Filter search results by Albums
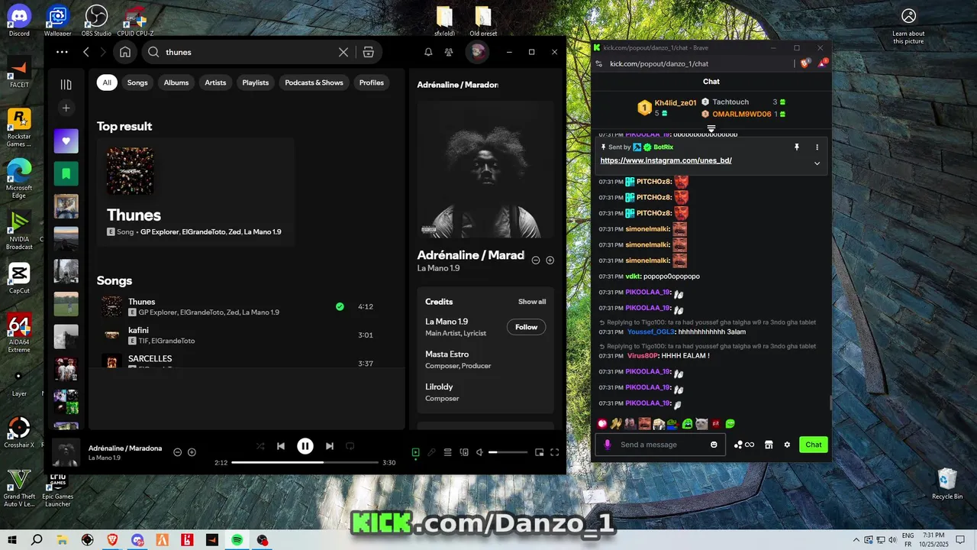Screen dimensions: 977x550 (x=176, y=82)
